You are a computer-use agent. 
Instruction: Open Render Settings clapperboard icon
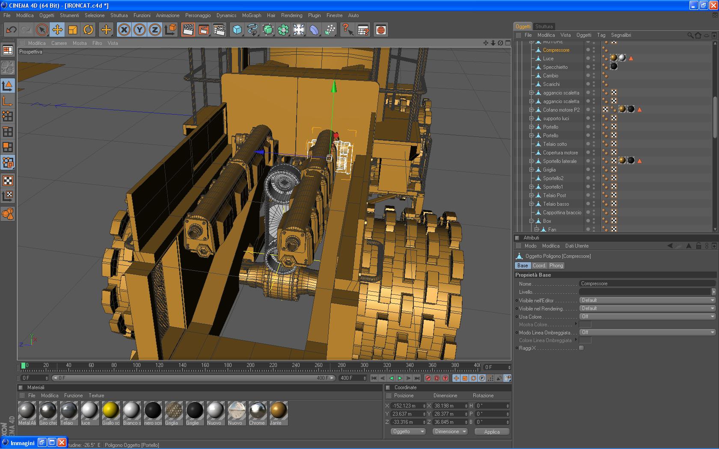pos(219,30)
